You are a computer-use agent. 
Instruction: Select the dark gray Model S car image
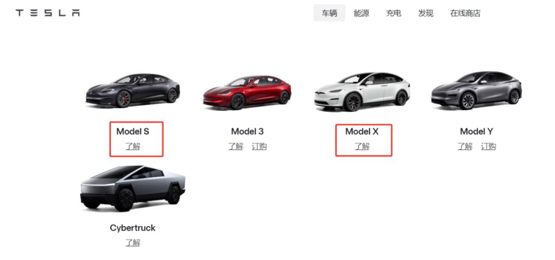133,90
